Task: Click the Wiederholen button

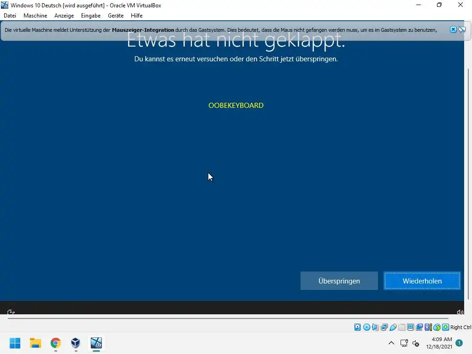Action: (422, 281)
